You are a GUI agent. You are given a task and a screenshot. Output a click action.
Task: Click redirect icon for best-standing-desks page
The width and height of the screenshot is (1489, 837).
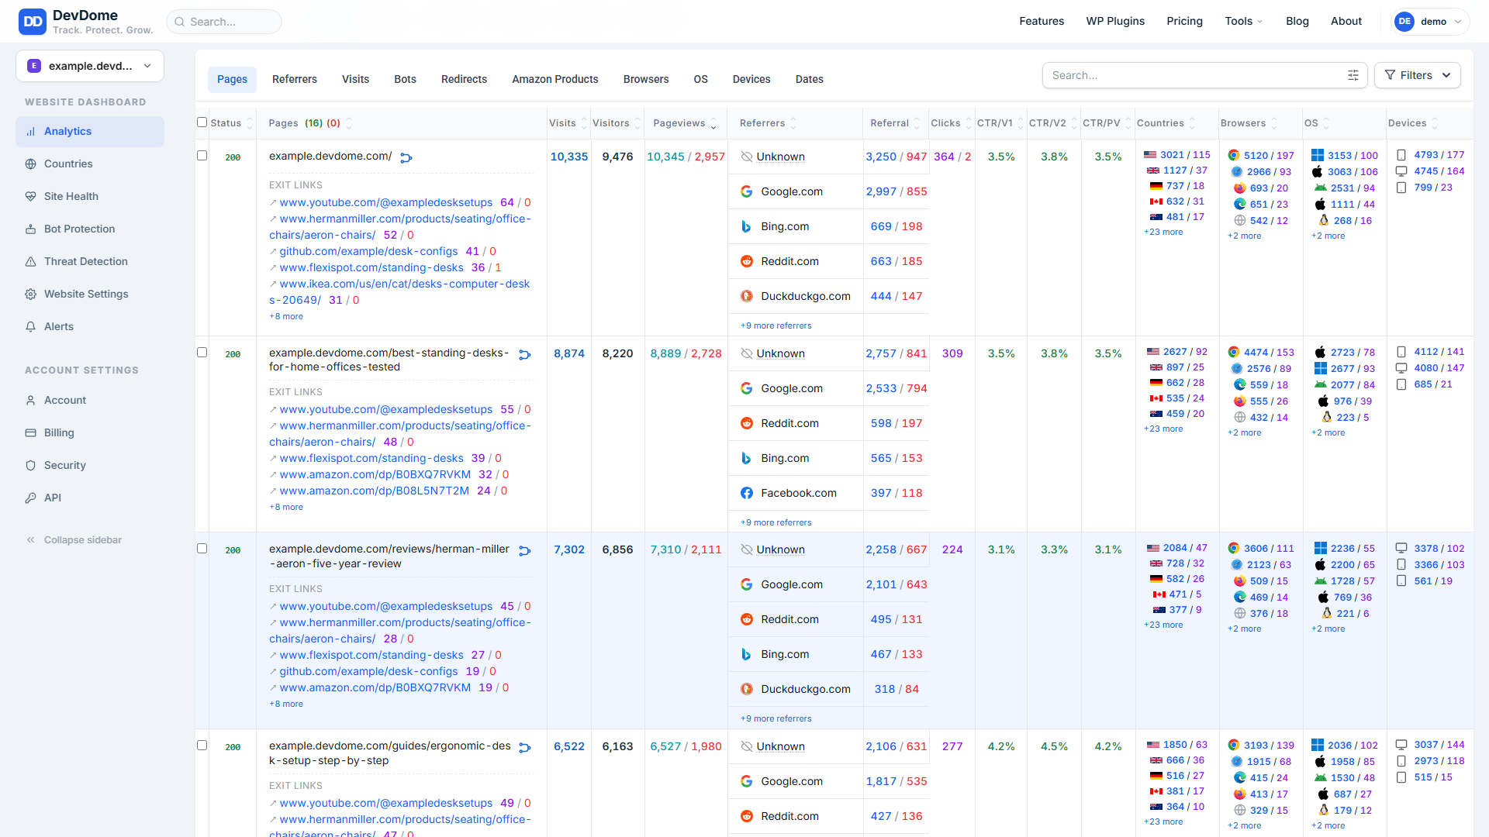pos(525,355)
